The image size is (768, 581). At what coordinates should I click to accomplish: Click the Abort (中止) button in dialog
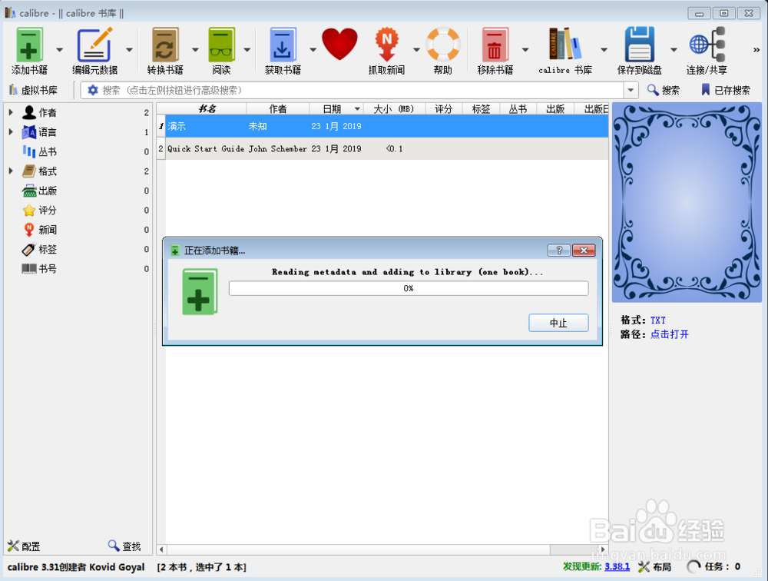coord(558,323)
